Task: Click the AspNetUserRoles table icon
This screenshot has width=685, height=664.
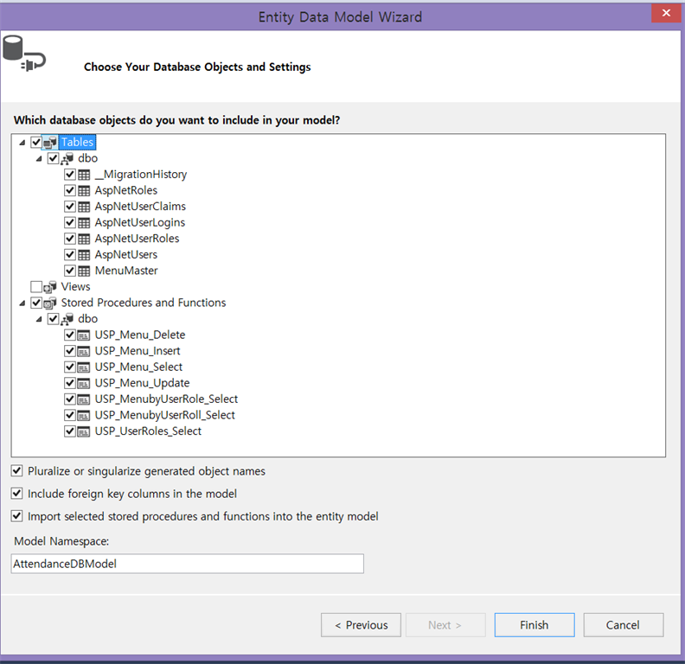Action: pyautogui.click(x=84, y=239)
